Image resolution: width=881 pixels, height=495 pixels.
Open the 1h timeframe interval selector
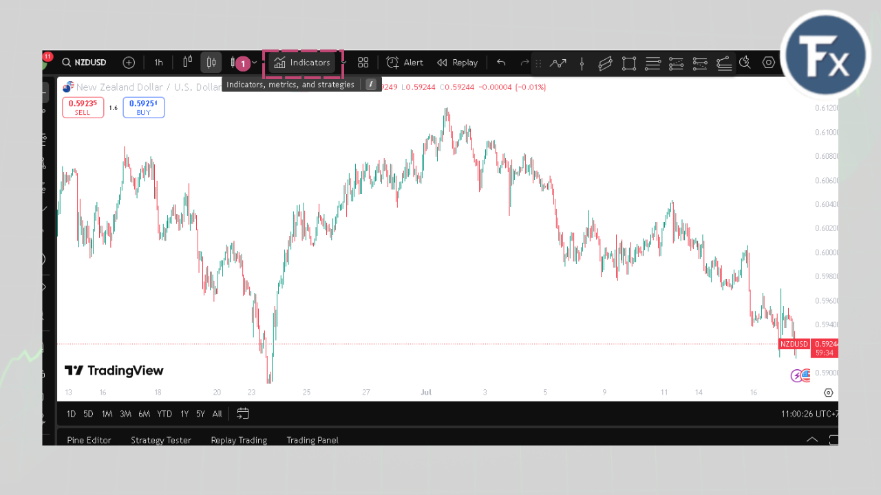[x=158, y=63]
